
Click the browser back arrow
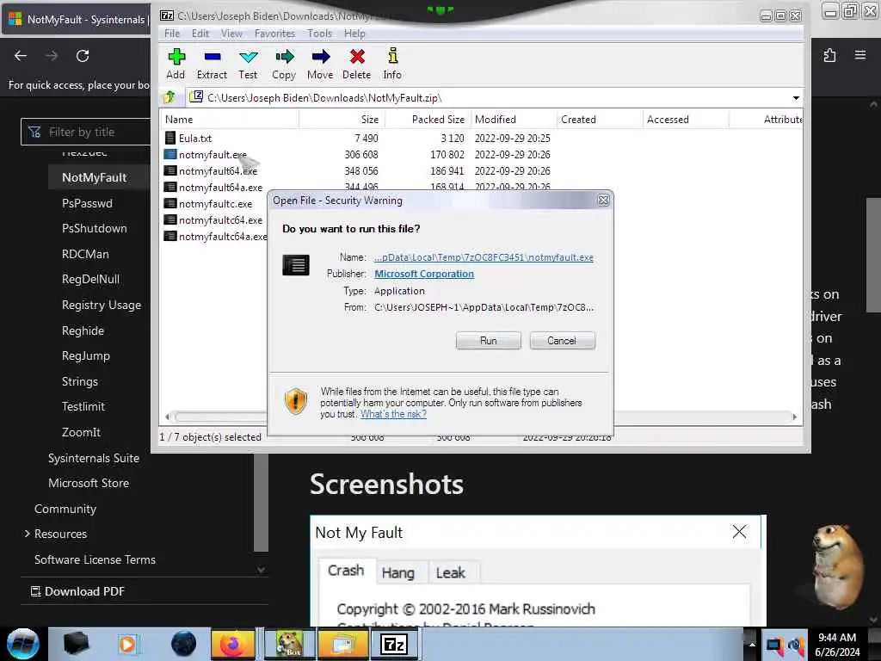coord(21,56)
